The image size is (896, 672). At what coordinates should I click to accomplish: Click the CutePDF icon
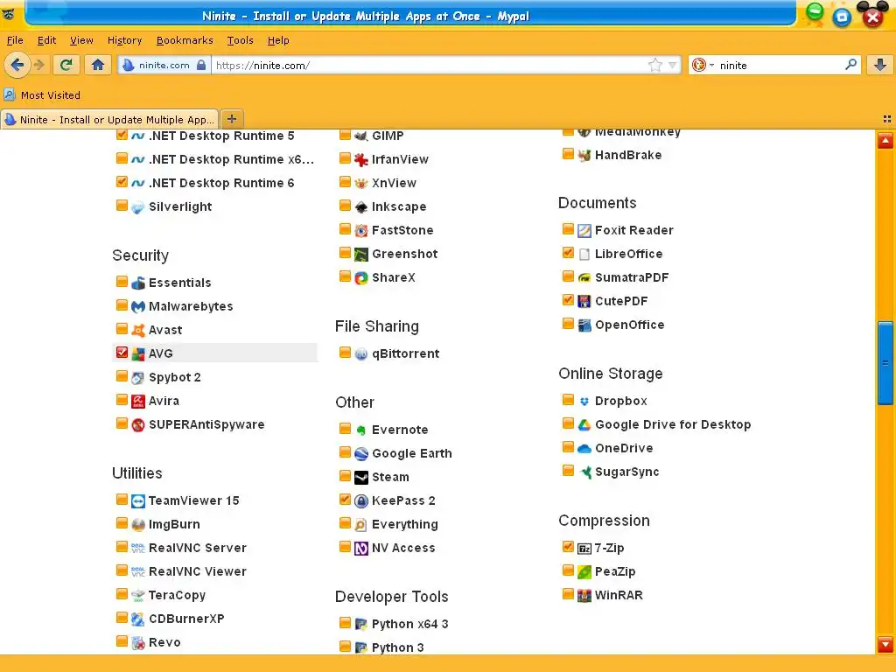(x=584, y=302)
